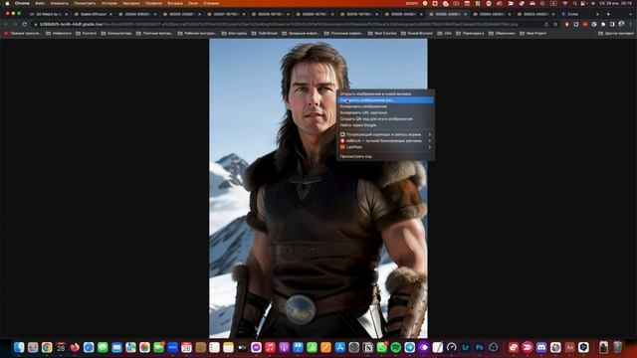Open the Todd Brown bookmarks folder
Image resolution: width=637 pixels, height=358 pixels.
(266, 33)
